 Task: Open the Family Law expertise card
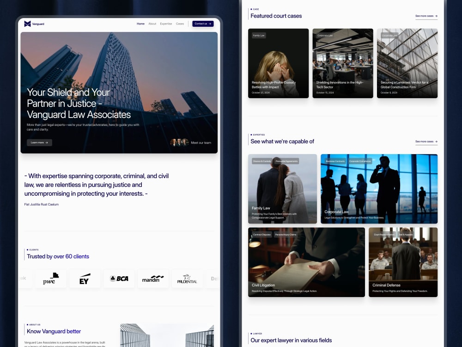pos(283,189)
